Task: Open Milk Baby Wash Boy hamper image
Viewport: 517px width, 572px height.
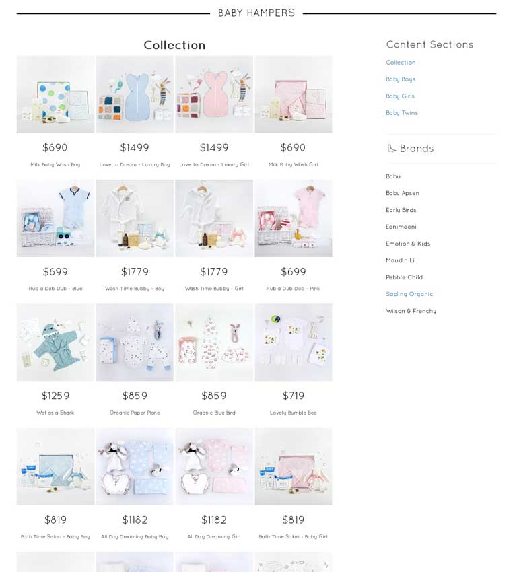Action: pyautogui.click(x=55, y=94)
